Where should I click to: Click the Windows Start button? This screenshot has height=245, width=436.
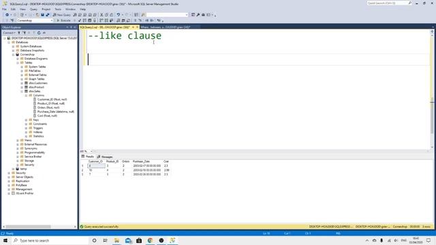tap(5, 240)
